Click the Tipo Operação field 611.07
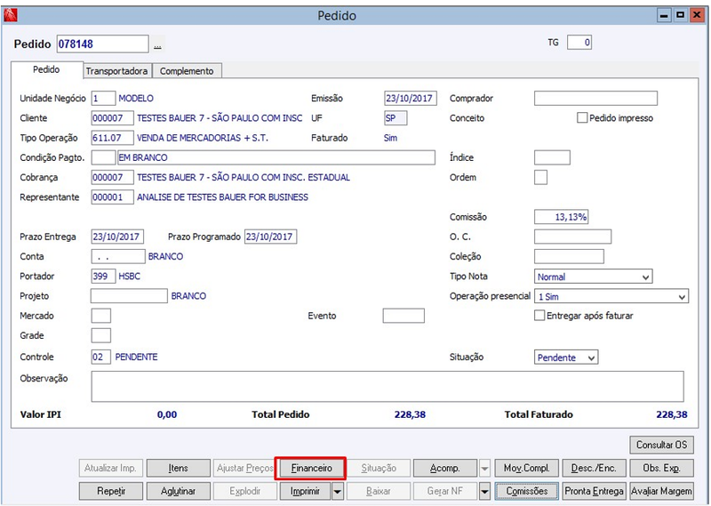Viewport: 711px width, 506px height. coord(113,138)
